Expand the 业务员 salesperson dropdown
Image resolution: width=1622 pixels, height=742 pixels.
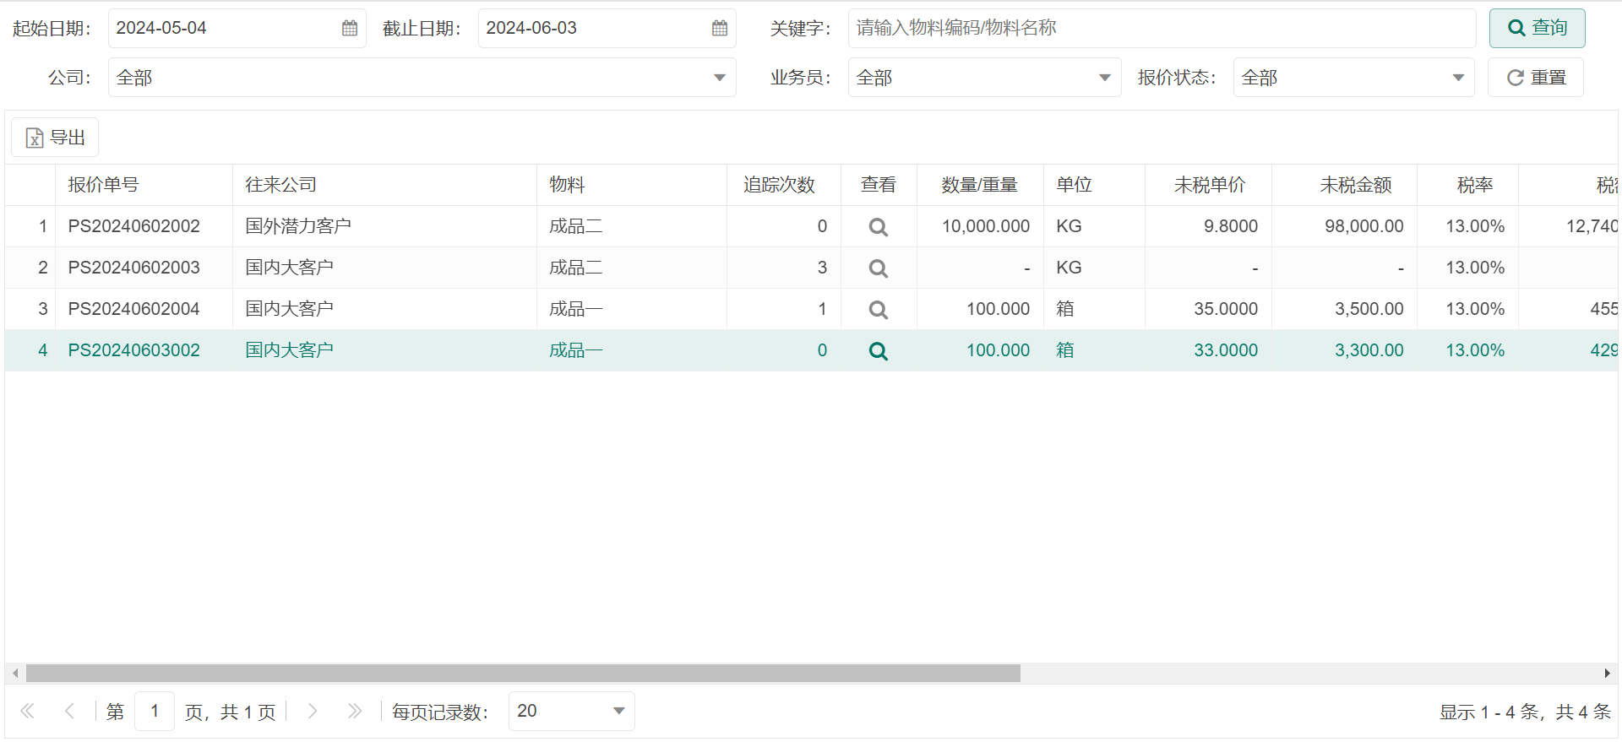coord(1104,78)
